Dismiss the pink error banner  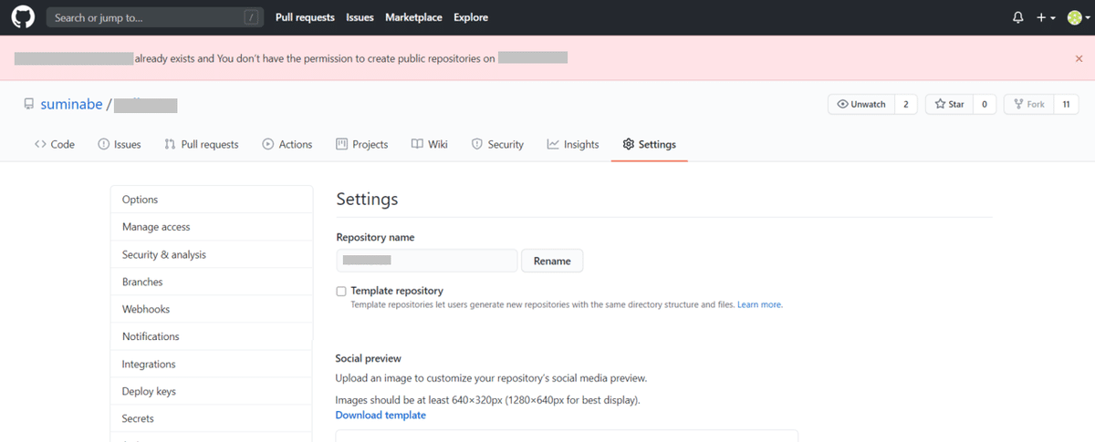(x=1079, y=58)
